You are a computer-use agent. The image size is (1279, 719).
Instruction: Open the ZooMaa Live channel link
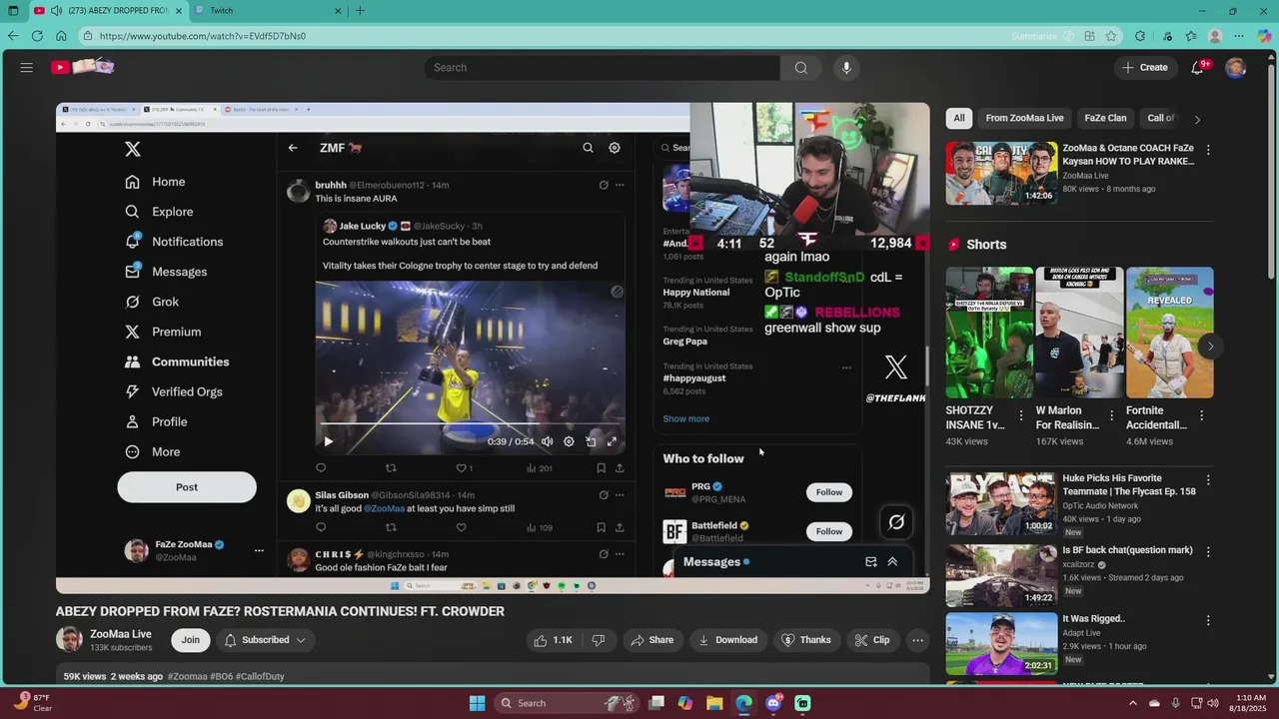[x=121, y=634]
